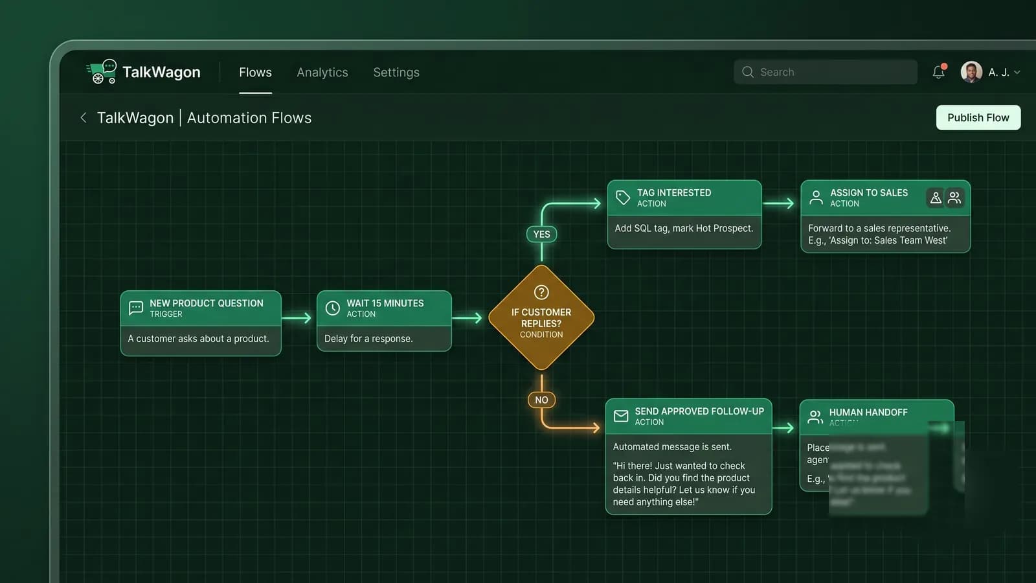Click the question mark icon in the condition diamond

click(541, 292)
